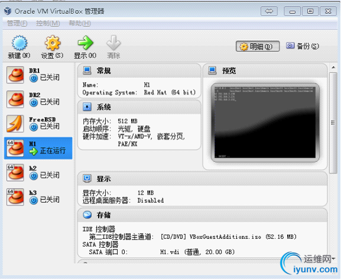Screen dimensions: 341x279
Task: Click the Storage section disk icon
Action: 87,215
